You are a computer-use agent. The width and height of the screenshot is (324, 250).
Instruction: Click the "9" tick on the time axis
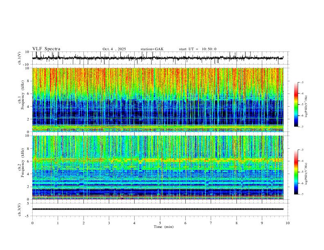262,223
